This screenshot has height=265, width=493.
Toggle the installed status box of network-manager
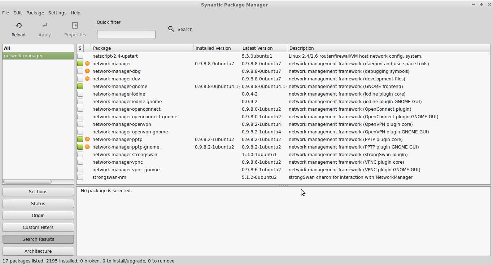pyautogui.click(x=80, y=63)
